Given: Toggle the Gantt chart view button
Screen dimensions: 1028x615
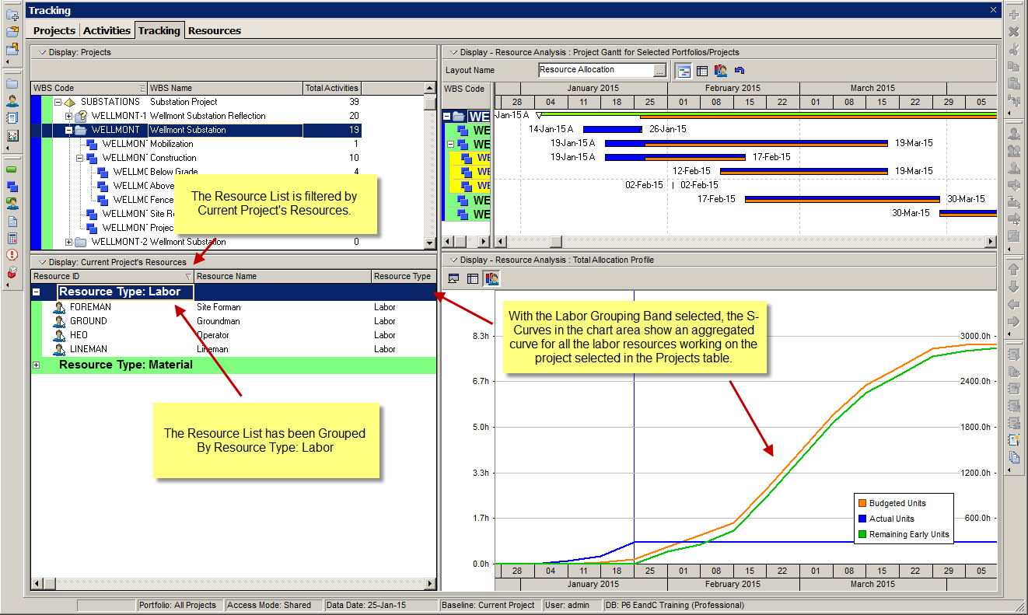Looking at the screenshot, I should click(684, 71).
